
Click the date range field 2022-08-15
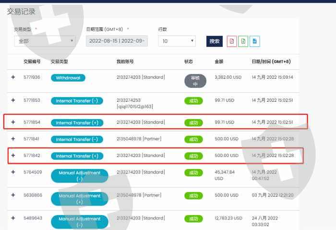coord(117,41)
